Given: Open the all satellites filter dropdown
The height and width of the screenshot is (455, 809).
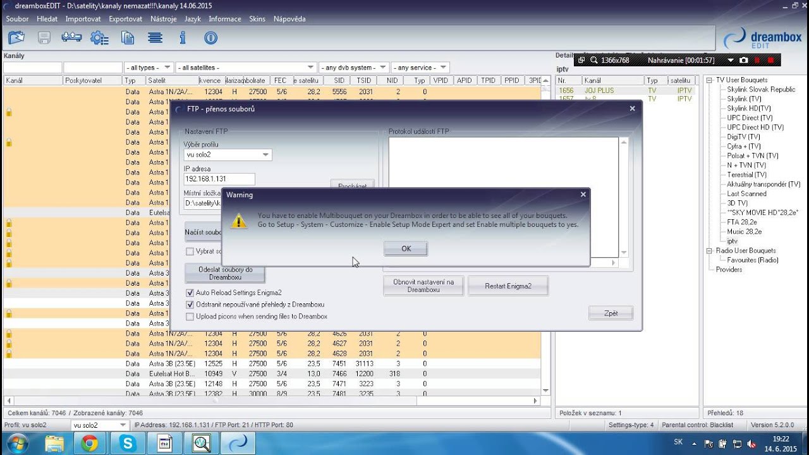Looking at the screenshot, I should pos(311,68).
